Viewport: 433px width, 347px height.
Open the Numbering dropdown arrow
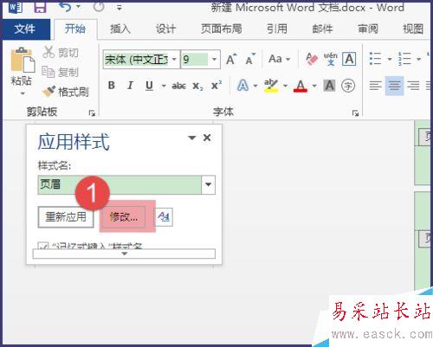coord(418,59)
